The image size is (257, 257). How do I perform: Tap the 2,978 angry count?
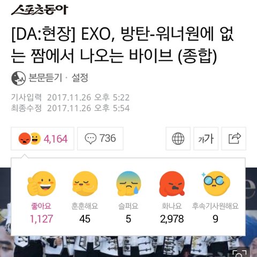172,219
